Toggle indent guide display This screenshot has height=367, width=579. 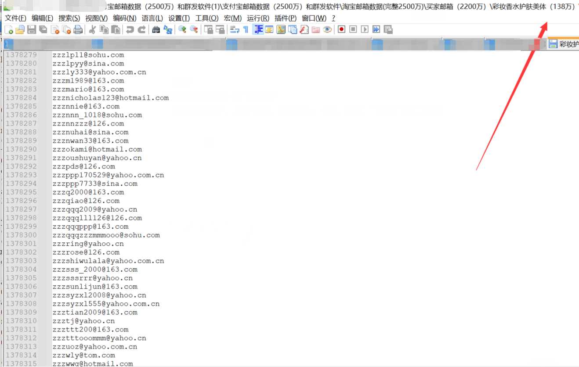(x=258, y=29)
